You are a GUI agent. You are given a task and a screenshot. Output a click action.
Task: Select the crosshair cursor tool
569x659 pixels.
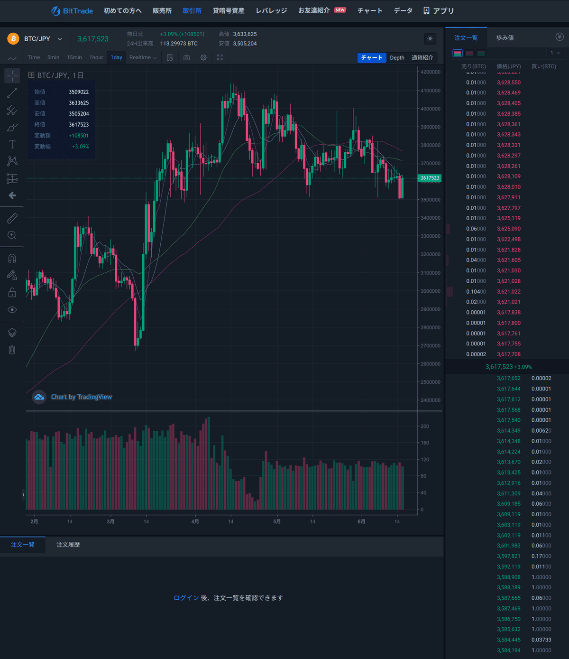12,75
